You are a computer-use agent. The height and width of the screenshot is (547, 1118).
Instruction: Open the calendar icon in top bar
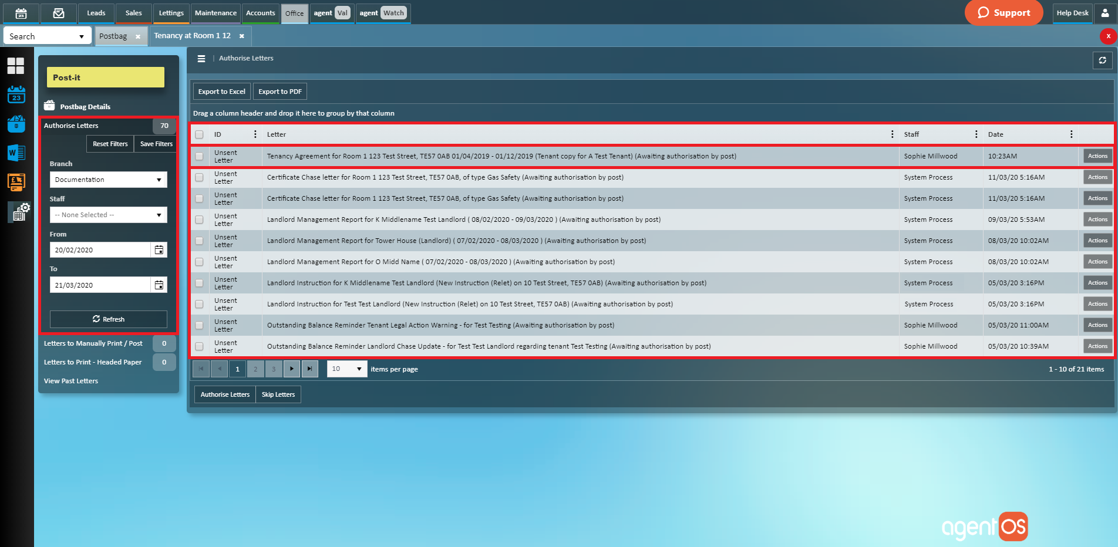click(21, 13)
